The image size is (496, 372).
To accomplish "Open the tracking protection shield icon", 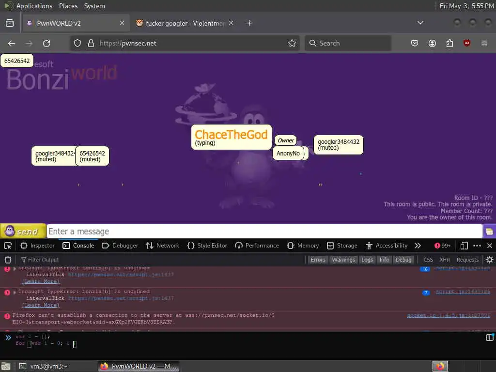I will click(77, 43).
